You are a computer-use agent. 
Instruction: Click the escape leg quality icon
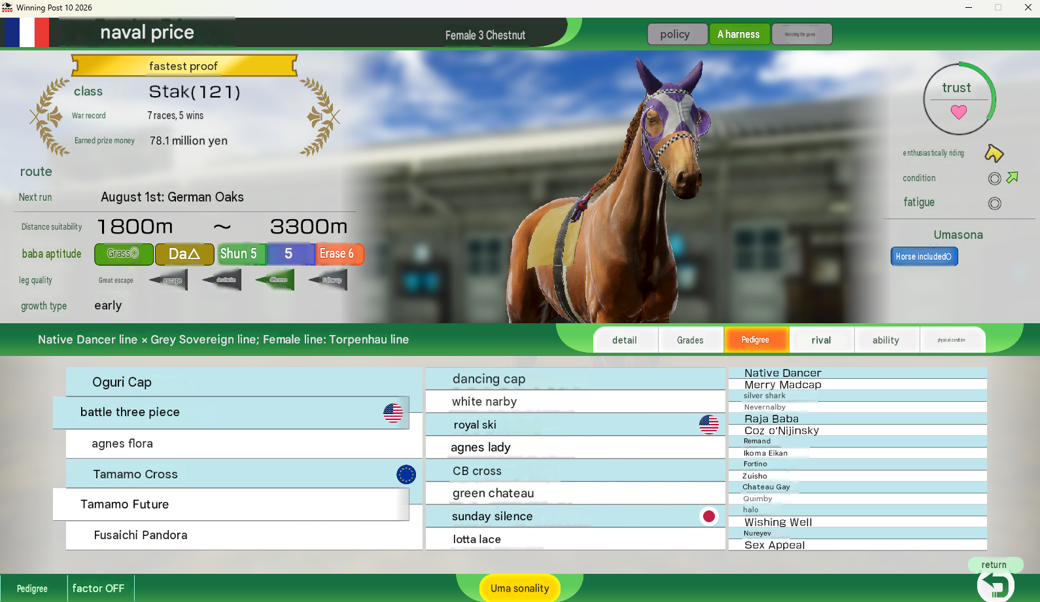click(x=169, y=280)
